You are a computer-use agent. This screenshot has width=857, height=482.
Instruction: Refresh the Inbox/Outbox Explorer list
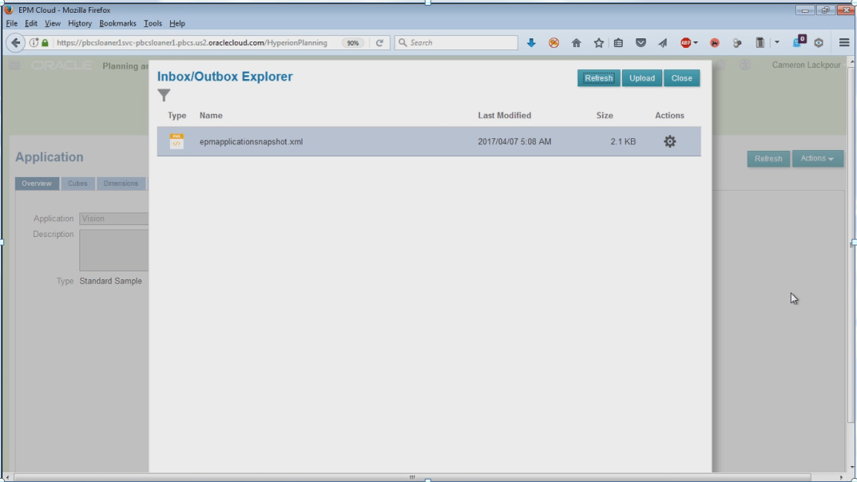[598, 78]
